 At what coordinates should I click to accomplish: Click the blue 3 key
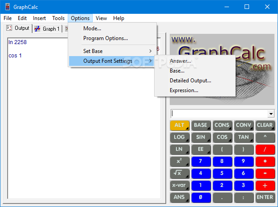244,185
